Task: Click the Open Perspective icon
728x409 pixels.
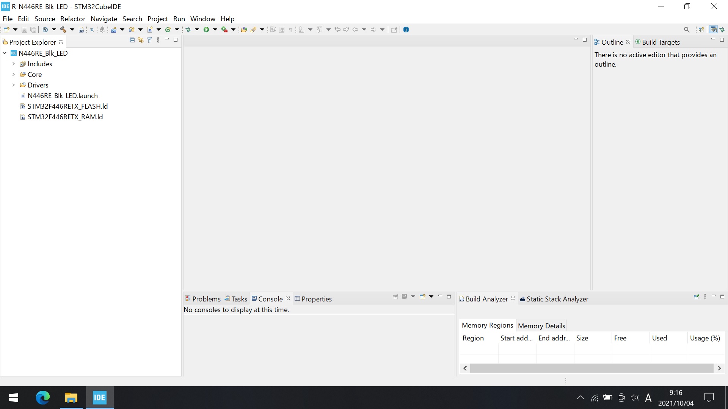Action: click(x=701, y=30)
